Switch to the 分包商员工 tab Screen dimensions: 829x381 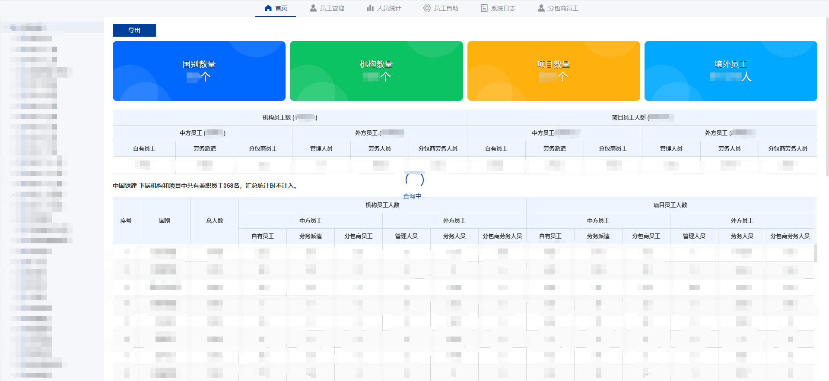[558, 8]
